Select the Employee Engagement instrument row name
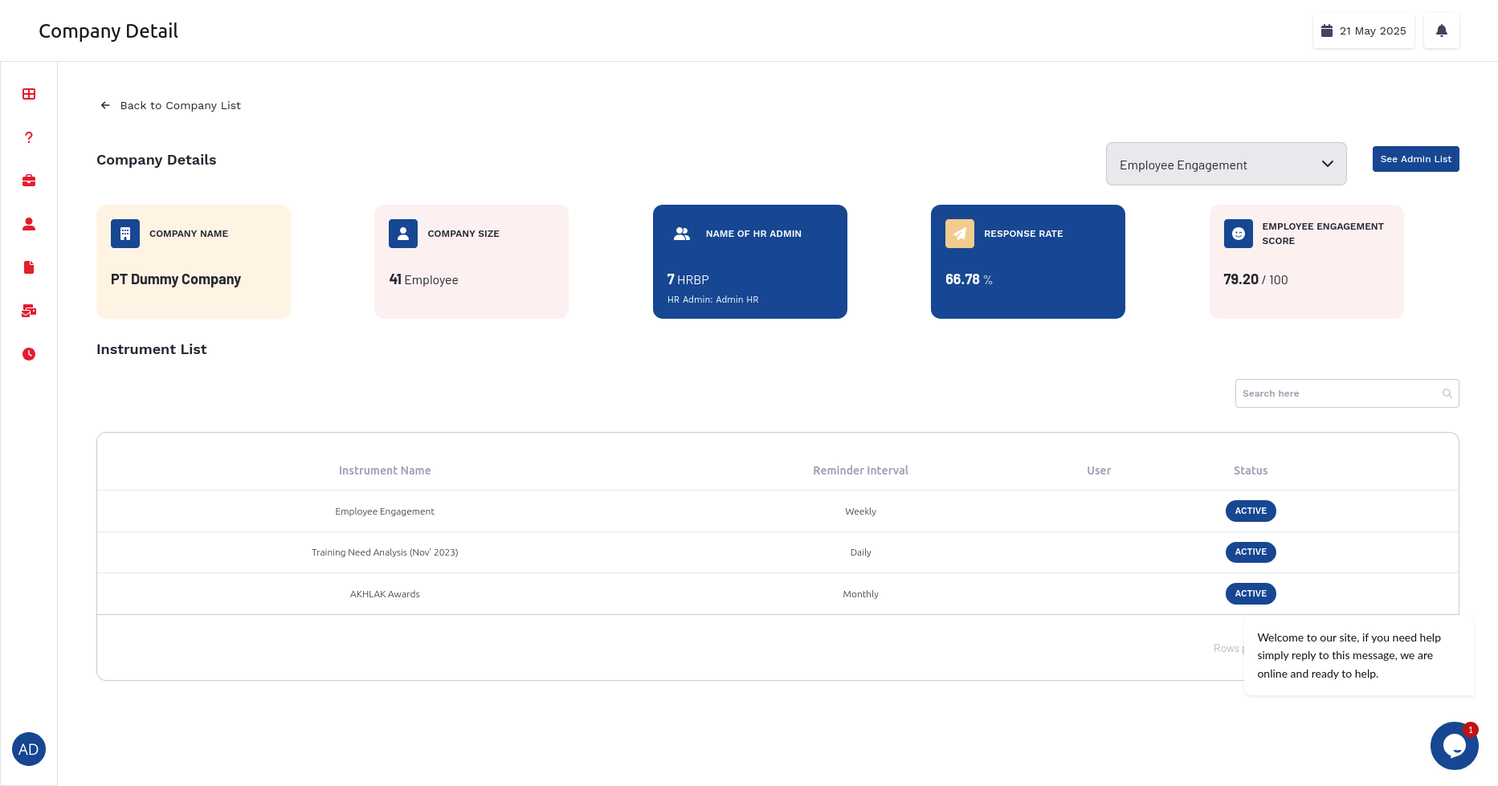 point(385,511)
